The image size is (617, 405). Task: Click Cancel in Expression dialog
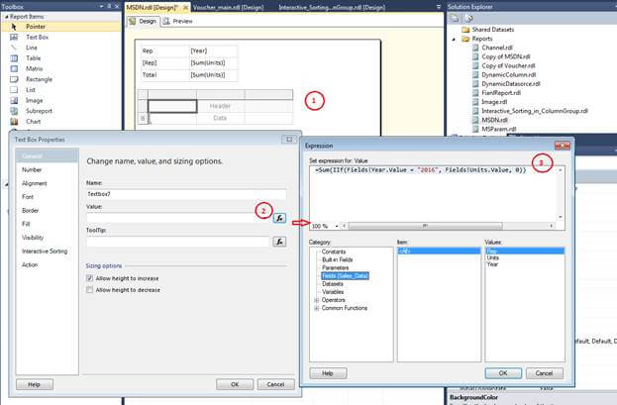coord(544,373)
